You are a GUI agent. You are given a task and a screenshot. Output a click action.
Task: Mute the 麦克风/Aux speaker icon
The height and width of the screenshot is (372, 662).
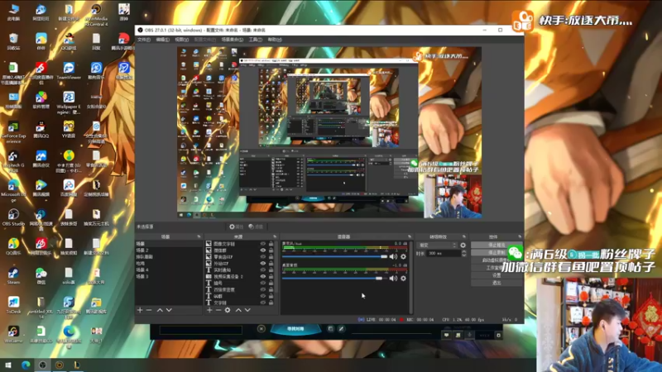tap(393, 256)
